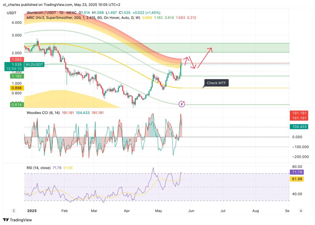Viewport: 315px width, 225px height.
Task: Click the red 191.191 CCI value label
Action: [x=299, y=113]
